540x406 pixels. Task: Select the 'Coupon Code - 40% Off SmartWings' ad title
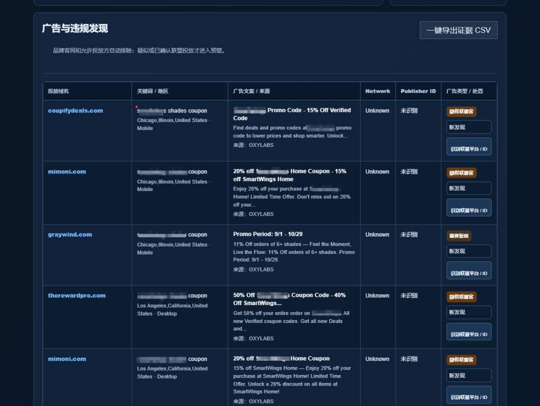click(289, 299)
